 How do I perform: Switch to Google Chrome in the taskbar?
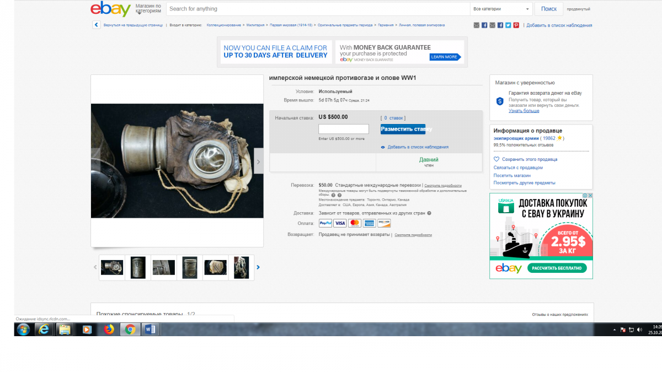tap(130, 330)
